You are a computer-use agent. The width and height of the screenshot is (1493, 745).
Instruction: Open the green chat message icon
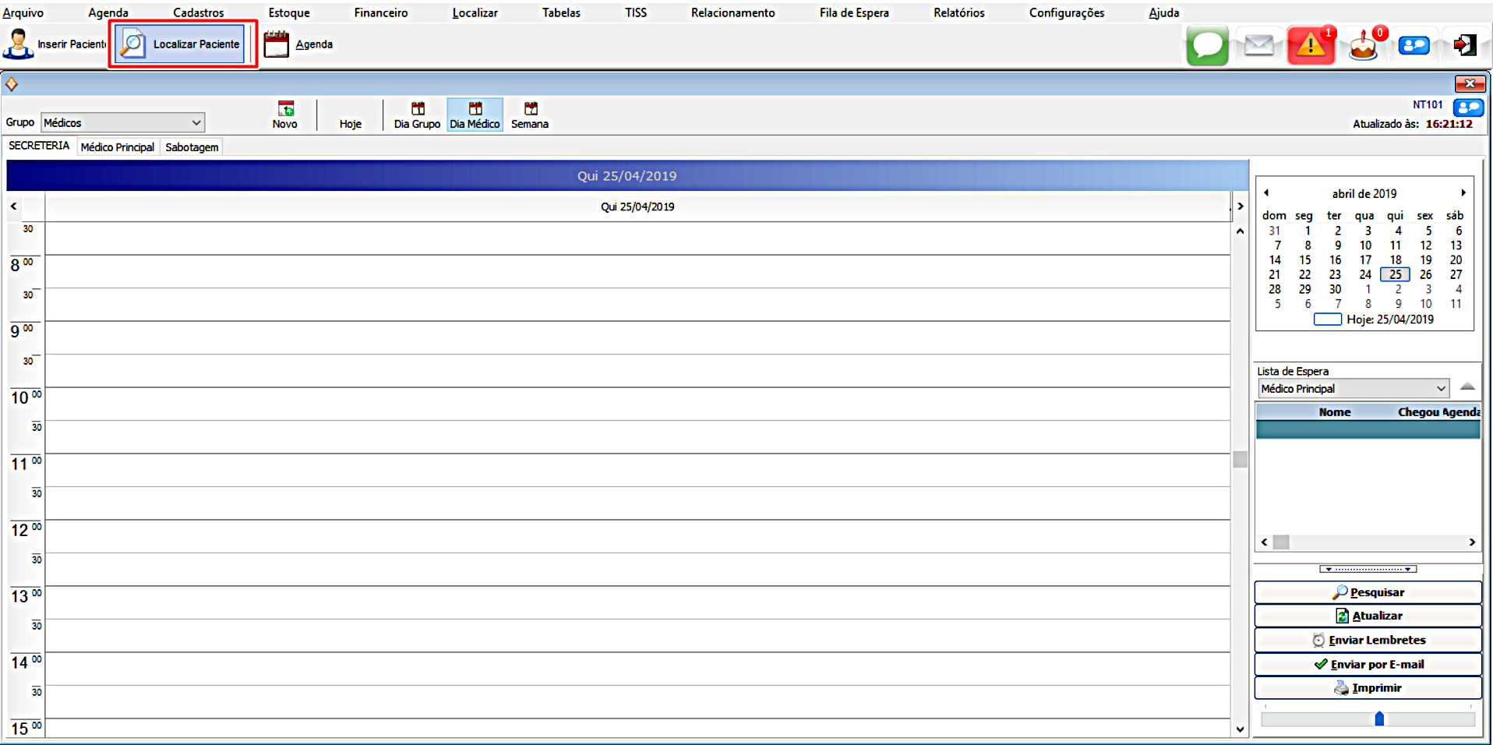click(x=1207, y=45)
